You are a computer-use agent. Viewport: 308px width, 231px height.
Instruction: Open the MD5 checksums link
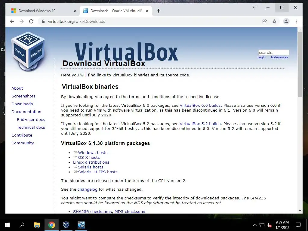pos(131,211)
